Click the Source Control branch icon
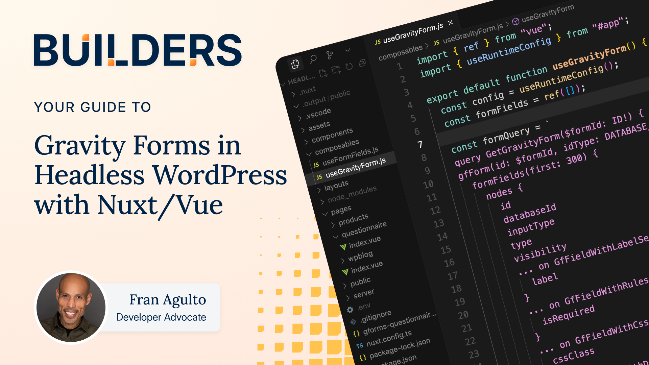The width and height of the screenshot is (649, 365). click(x=329, y=55)
